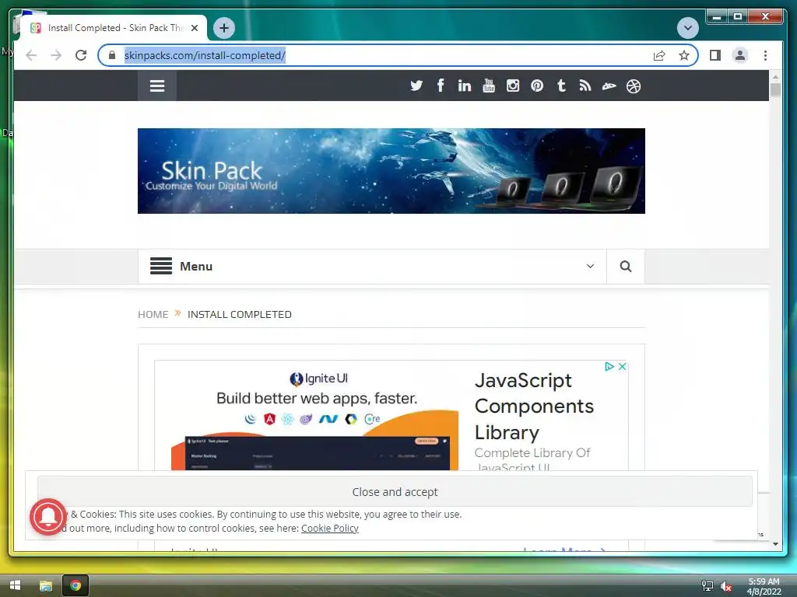Click the muted volume tray icon
The width and height of the screenshot is (797, 597).
tap(726, 586)
